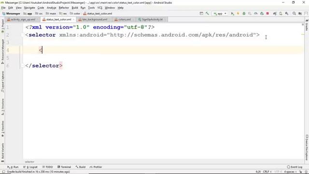Click the Search Everywhere magnifier icon

tap(294, 14)
